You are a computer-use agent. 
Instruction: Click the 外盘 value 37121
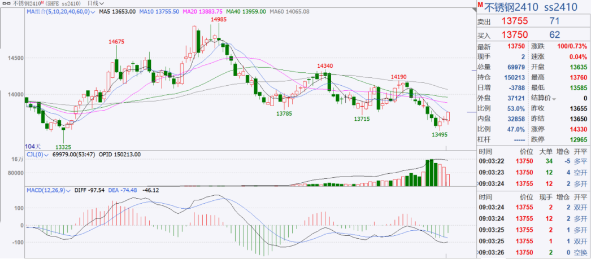(x=516, y=98)
